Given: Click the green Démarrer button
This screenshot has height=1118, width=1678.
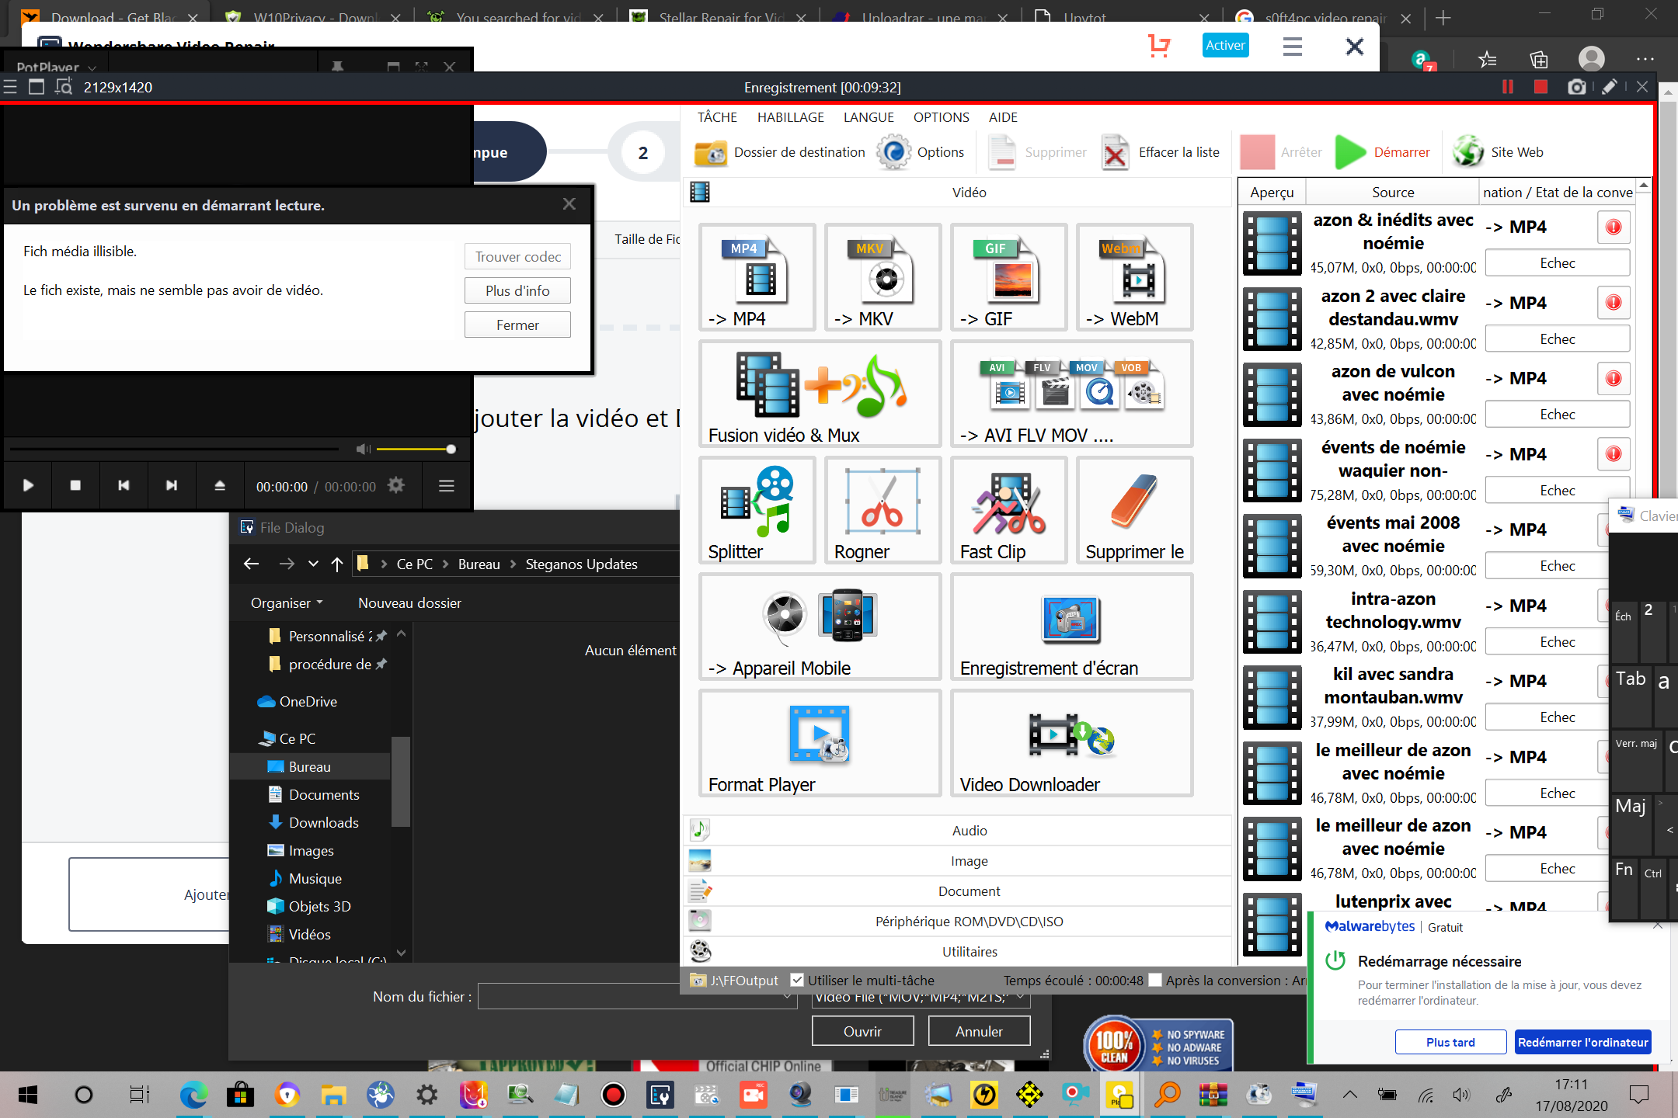Looking at the screenshot, I should [x=1384, y=152].
